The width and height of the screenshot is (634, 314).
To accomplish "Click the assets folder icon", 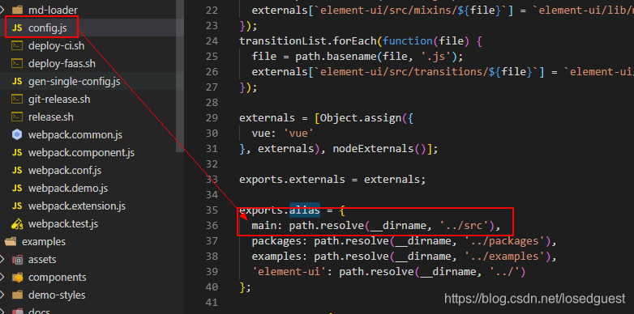I will click(17, 260).
